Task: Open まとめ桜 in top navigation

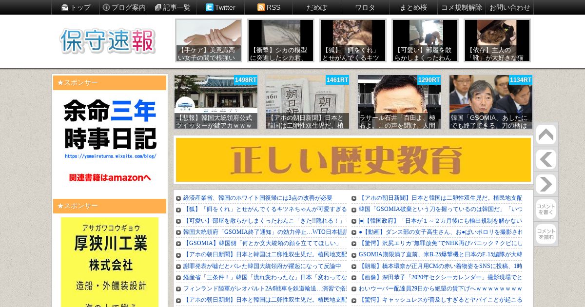Action: pyautogui.click(x=413, y=7)
